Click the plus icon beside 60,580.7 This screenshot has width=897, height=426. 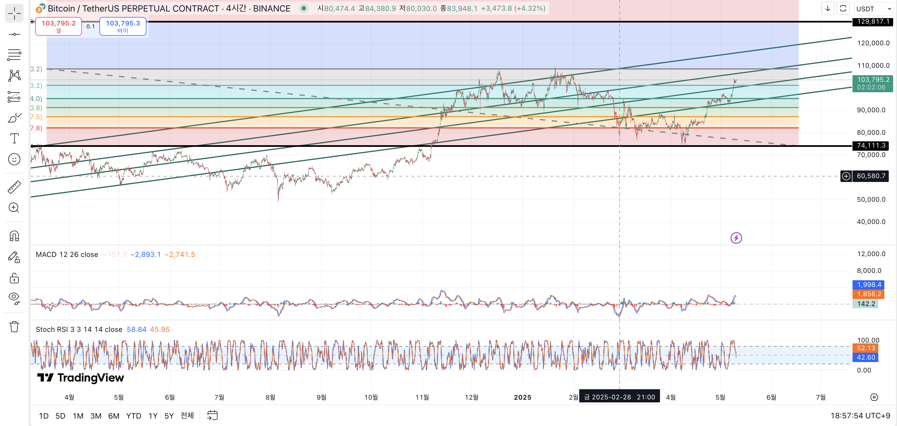[x=846, y=176]
